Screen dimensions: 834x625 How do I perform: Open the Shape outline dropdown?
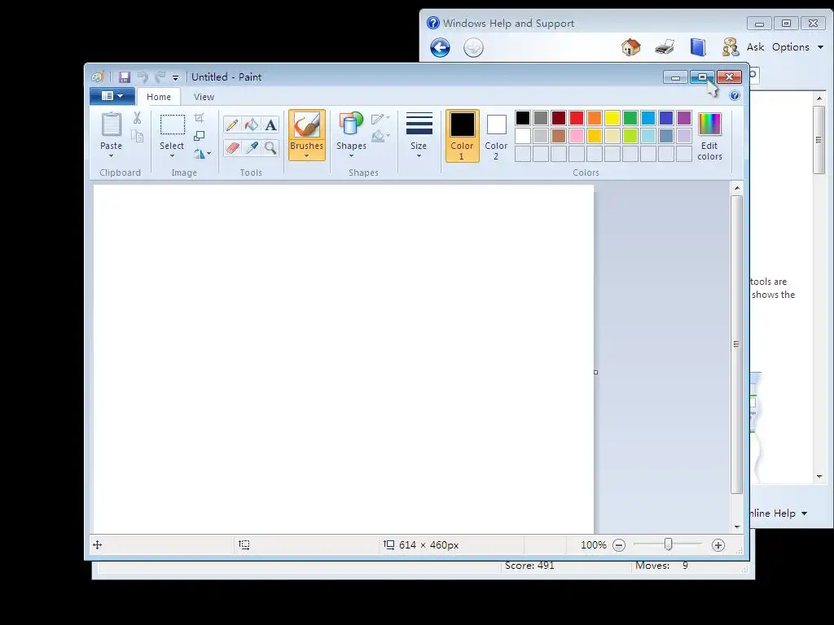pos(380,119)
